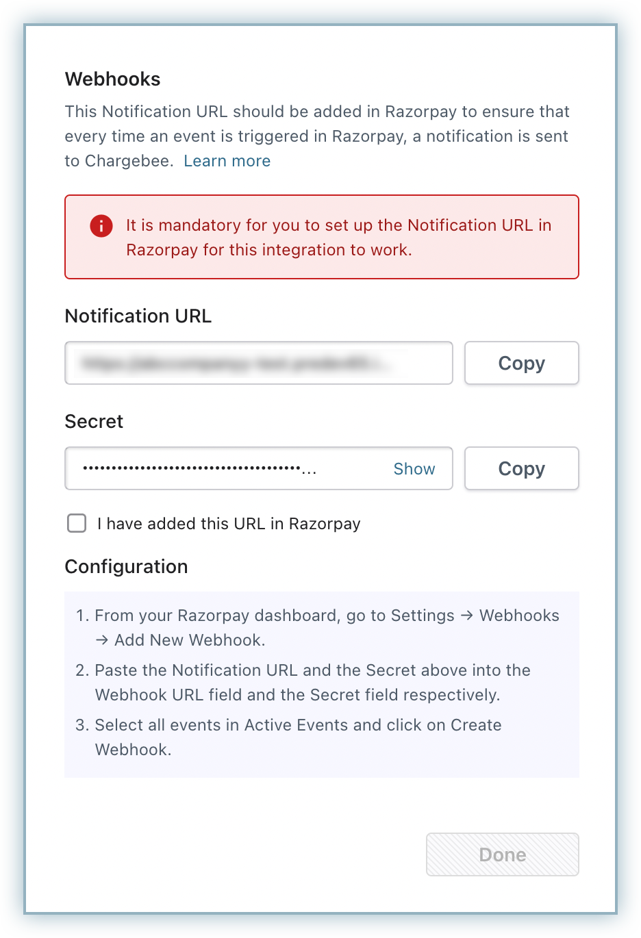Screen dimensions: 641x938
Task: Click the Webhooks heading
Action: click(x=113, y=79)
